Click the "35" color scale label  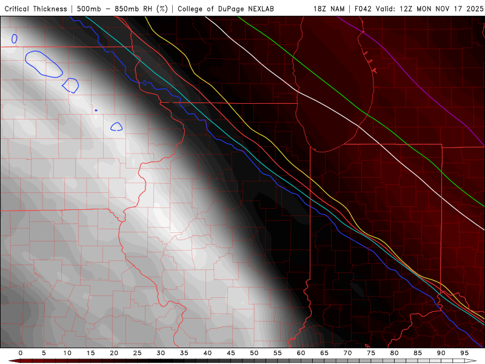tap(184, 353)
